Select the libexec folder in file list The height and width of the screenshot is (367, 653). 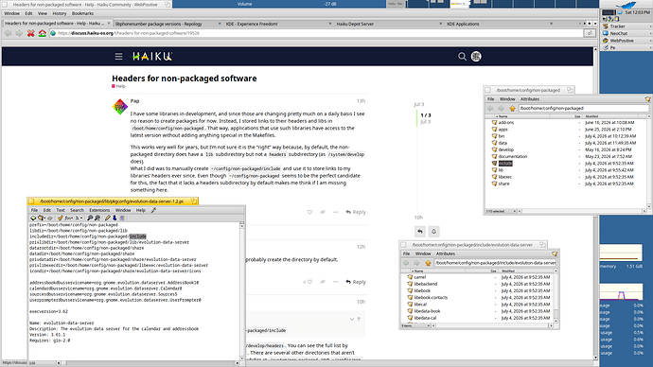coord(505,177)
